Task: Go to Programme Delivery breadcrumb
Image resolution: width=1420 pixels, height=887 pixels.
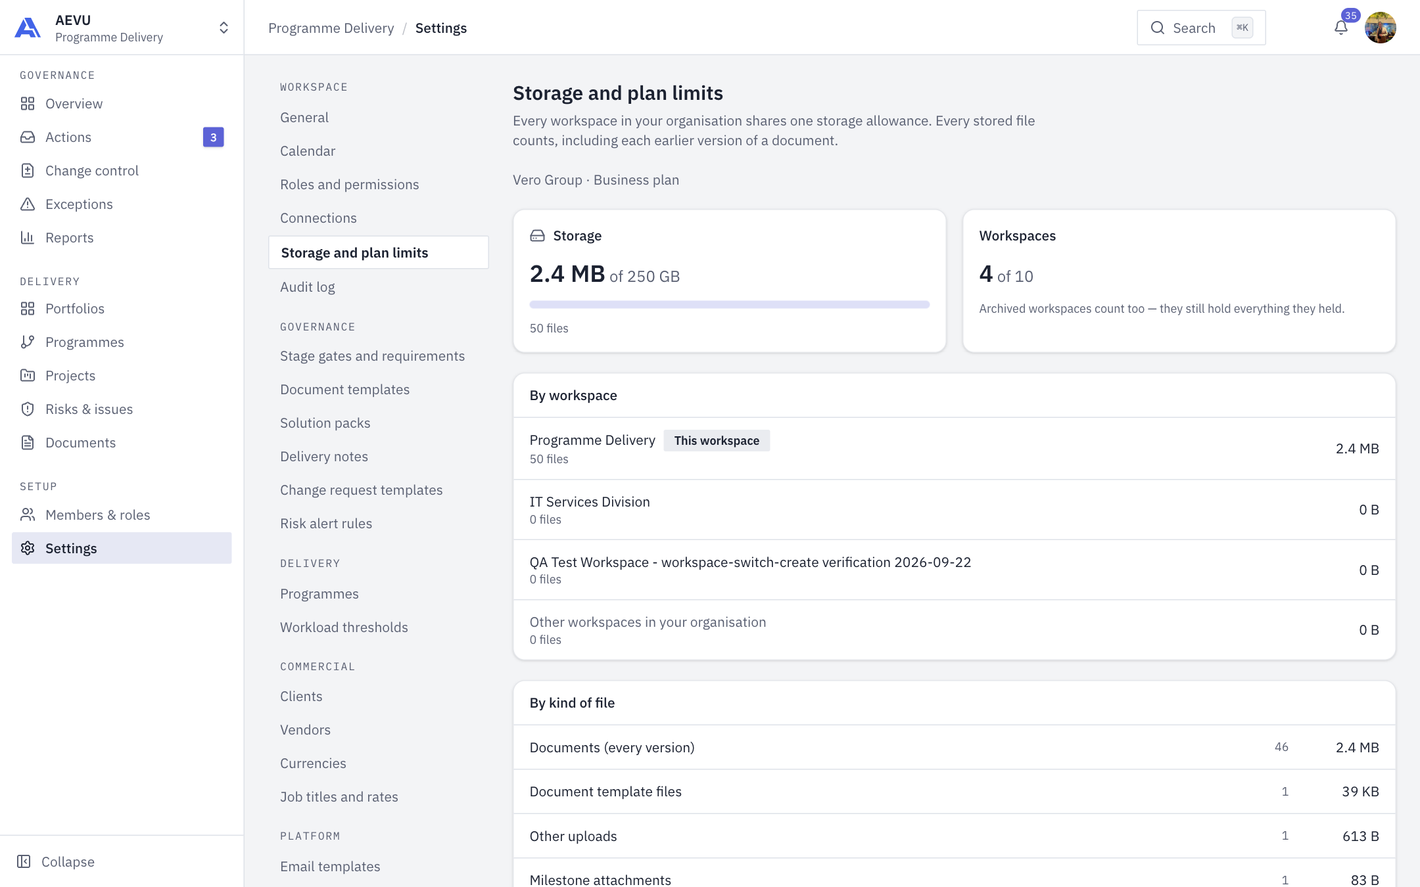Action: pyautogui.click(x=331, y=28)
